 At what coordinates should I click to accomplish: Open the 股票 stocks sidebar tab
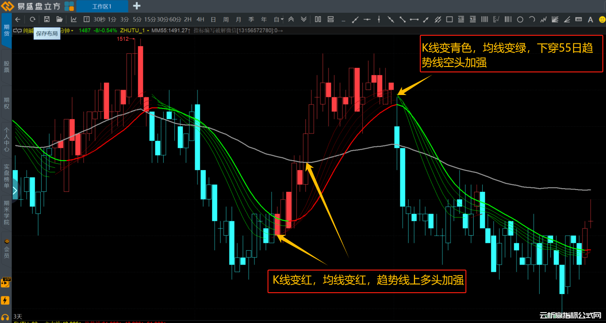coord(6,67)
